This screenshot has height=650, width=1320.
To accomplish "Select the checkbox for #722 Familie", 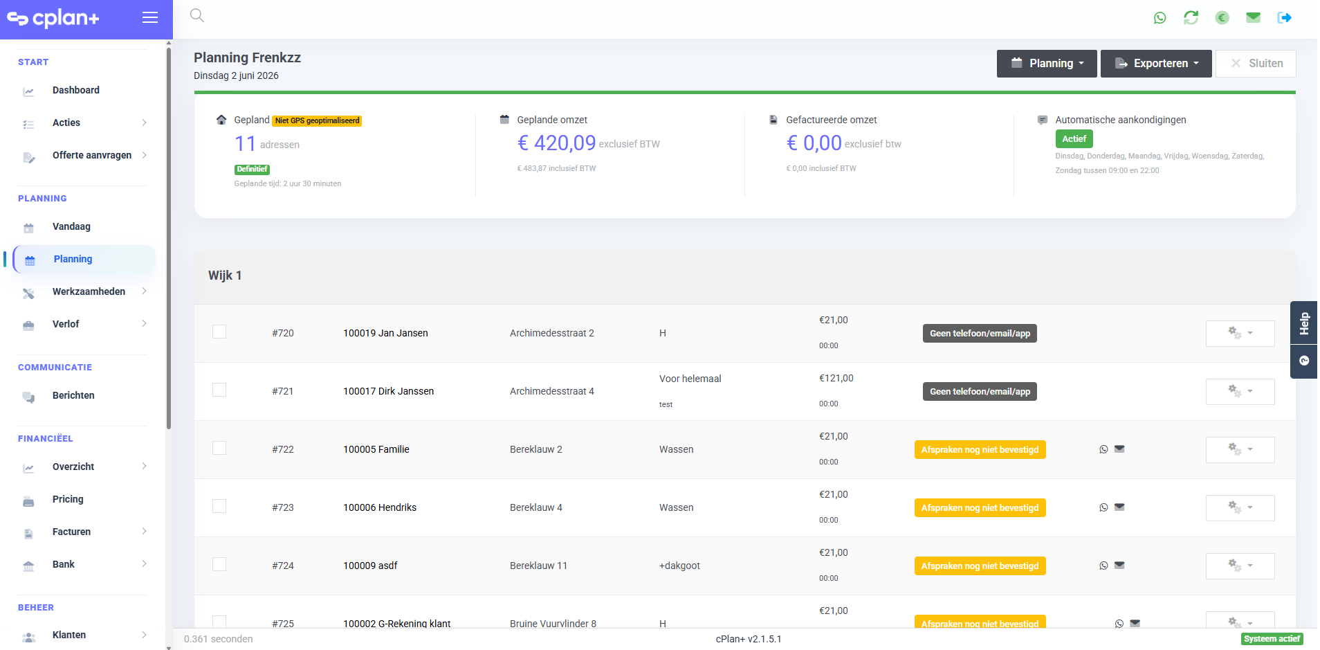I will point(219,448).
